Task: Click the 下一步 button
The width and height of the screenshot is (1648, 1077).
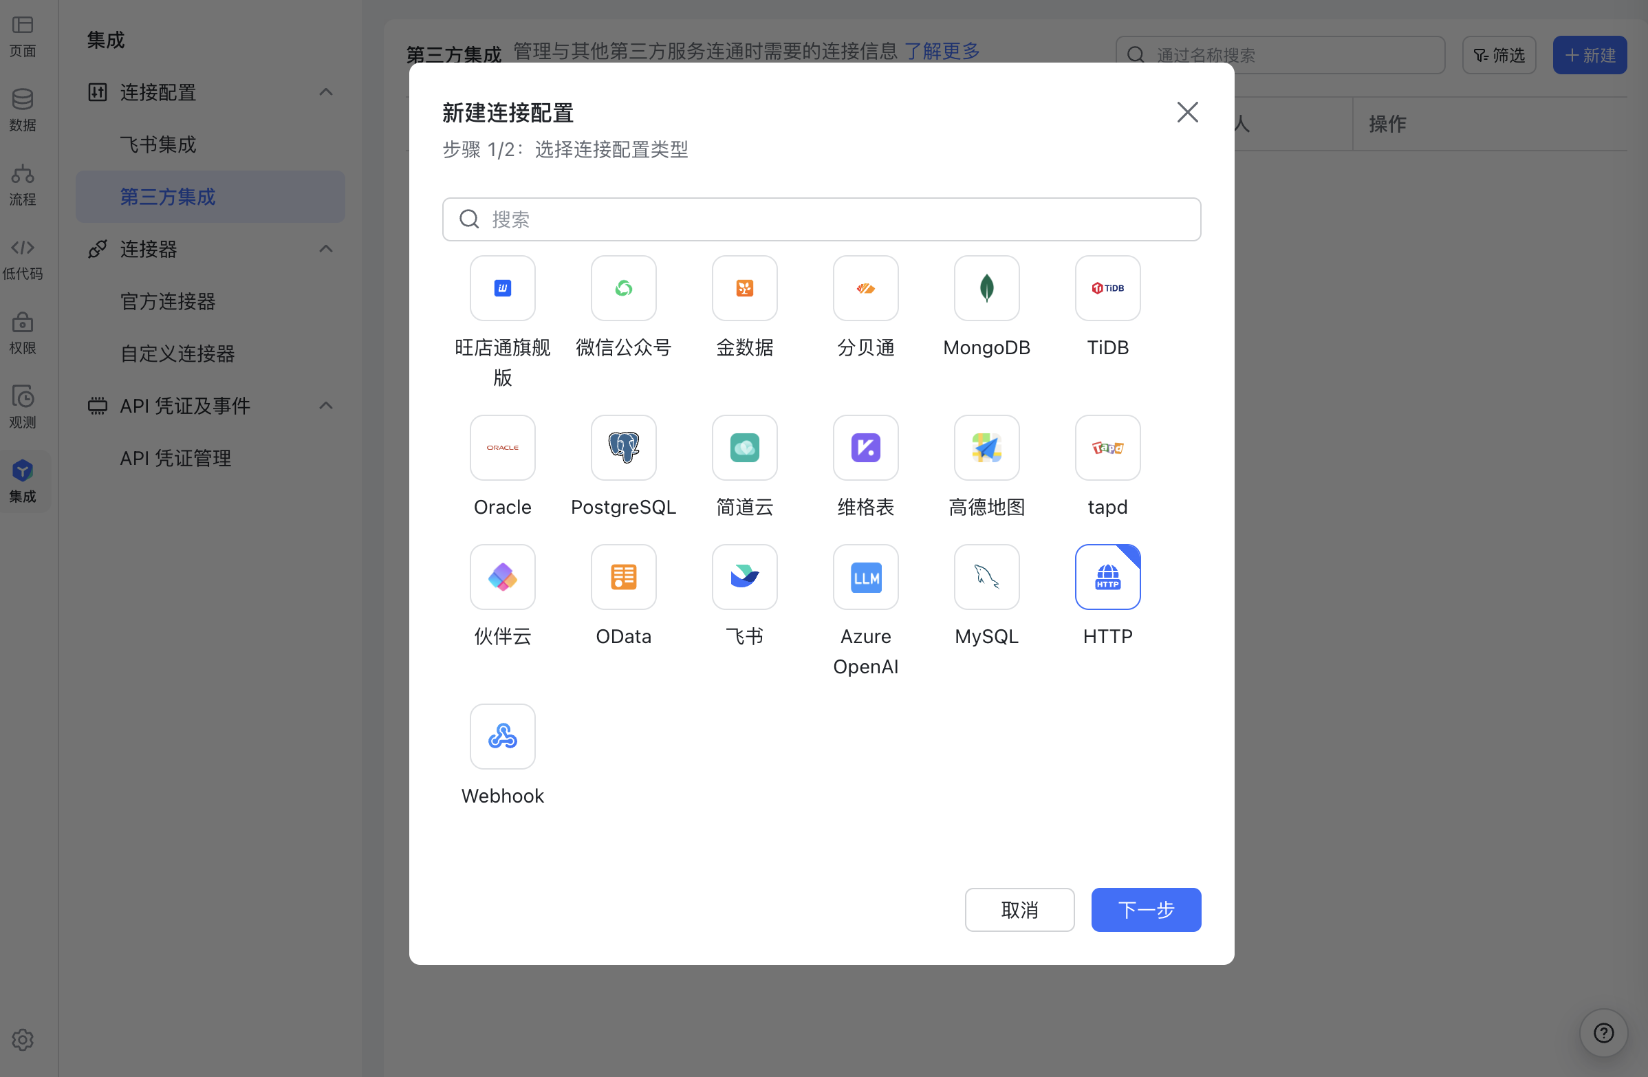Action: point(1146,909)
